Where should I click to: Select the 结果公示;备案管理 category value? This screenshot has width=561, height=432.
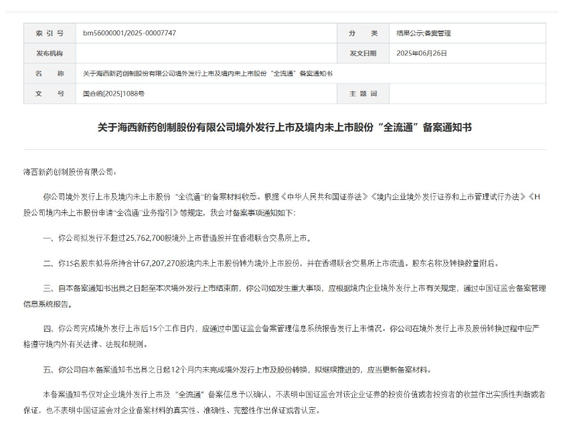(424, 33)
